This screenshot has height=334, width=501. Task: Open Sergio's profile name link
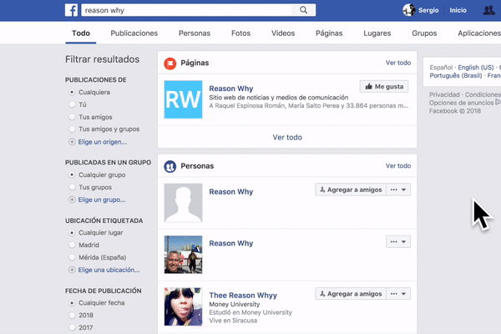pos(428,10)
